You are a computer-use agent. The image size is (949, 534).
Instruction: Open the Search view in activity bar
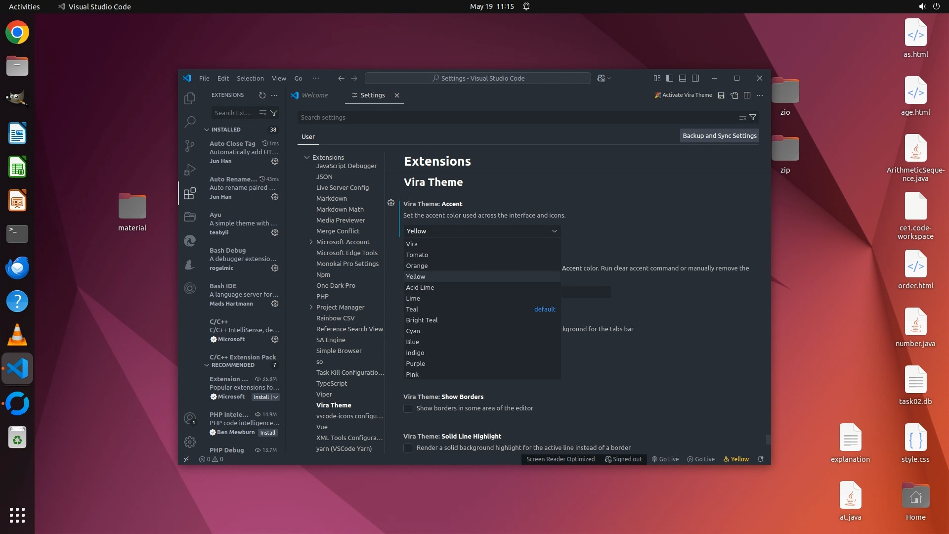click(x=190, y=122)
